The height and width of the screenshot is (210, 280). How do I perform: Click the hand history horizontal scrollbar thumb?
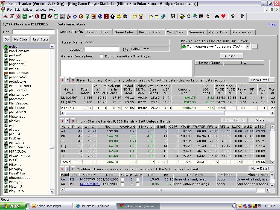[161, 190]
